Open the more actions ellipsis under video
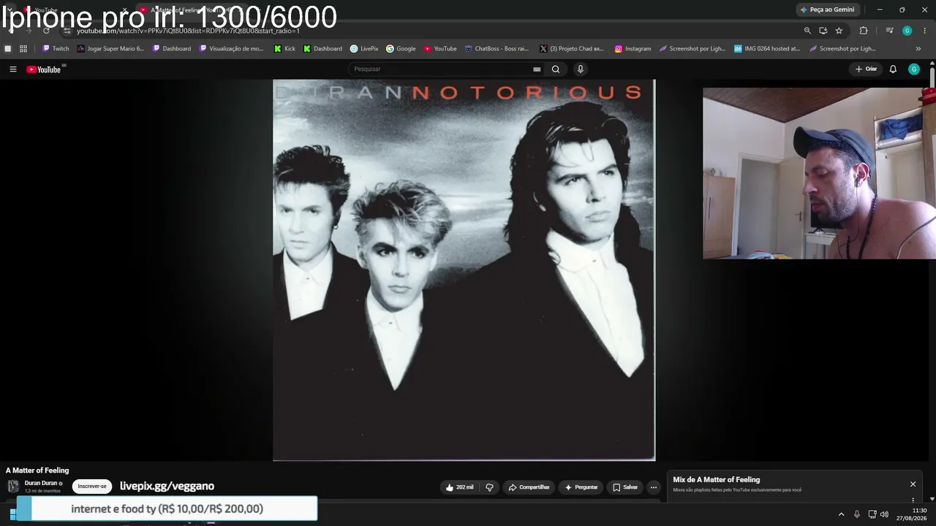Viewport: 936px width, 526px height. pos(654,487)
